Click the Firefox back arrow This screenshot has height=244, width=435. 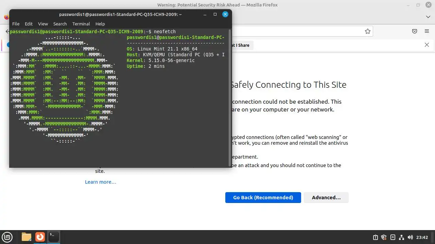click(7, 31)
